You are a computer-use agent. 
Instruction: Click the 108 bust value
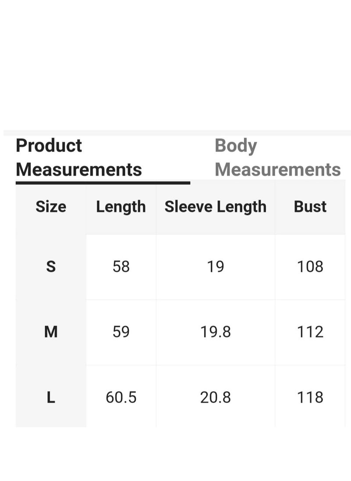pos(310,266)
